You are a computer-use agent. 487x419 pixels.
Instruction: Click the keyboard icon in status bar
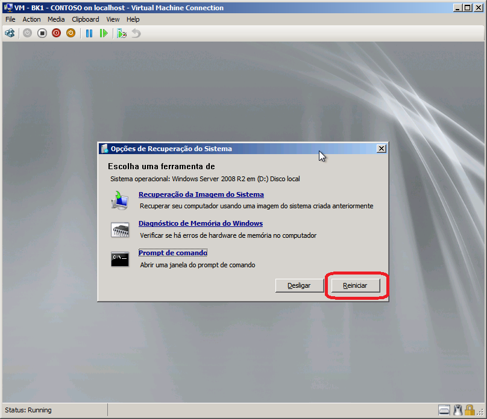pyautogui.click(x=444, y=410)
